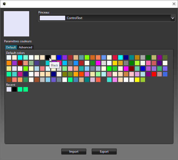Pick the Coral default swatch
This screenshot has height=160, width=178.
pyautogui.click(x=98, y=57)
